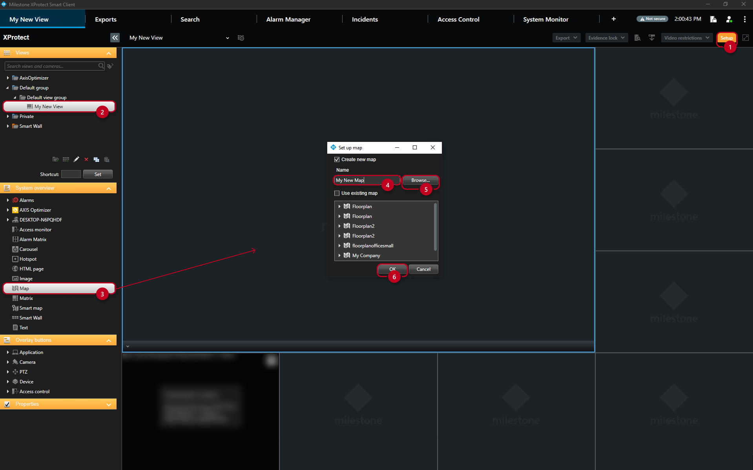Screen dimensions: 753x470
Task: Toggle the Use existing map checkbox
Action: [x=337, y=193]
